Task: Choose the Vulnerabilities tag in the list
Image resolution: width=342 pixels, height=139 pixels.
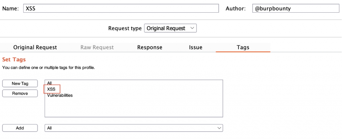Action: click(60, 95)
